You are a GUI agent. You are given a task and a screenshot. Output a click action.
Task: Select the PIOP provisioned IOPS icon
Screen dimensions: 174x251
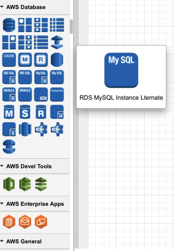(41, 94)
